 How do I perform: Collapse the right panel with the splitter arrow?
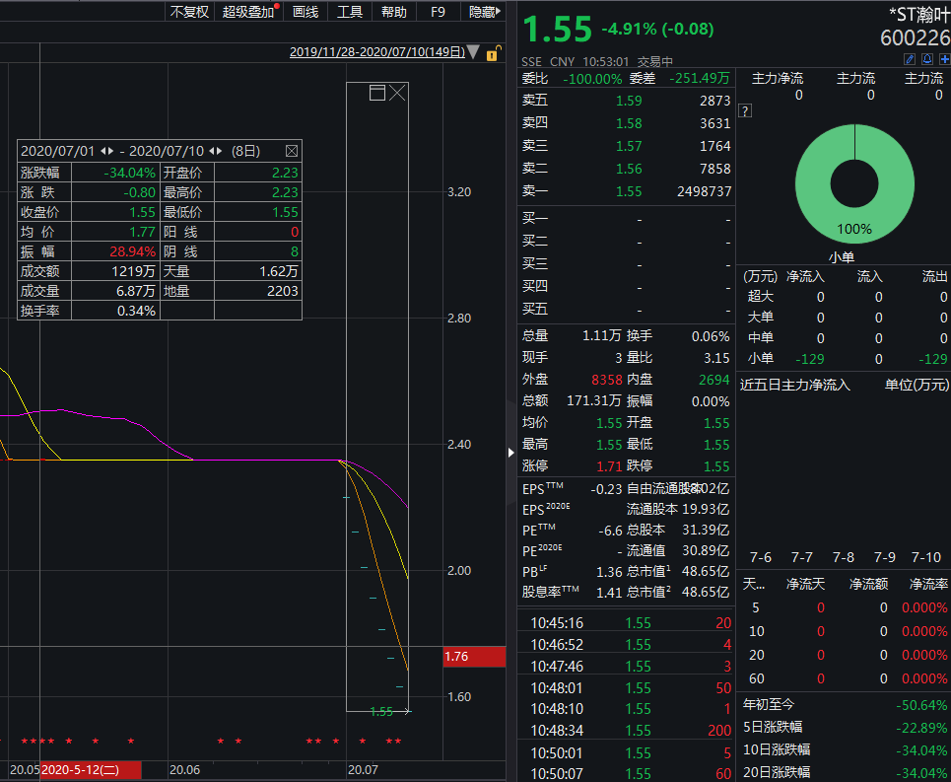[x=510, y=452]
